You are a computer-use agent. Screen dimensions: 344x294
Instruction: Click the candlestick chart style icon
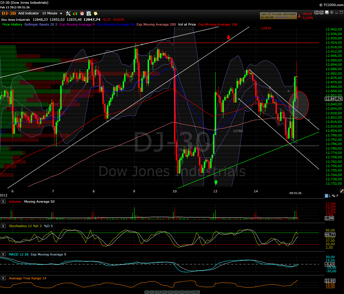point(75,13)
